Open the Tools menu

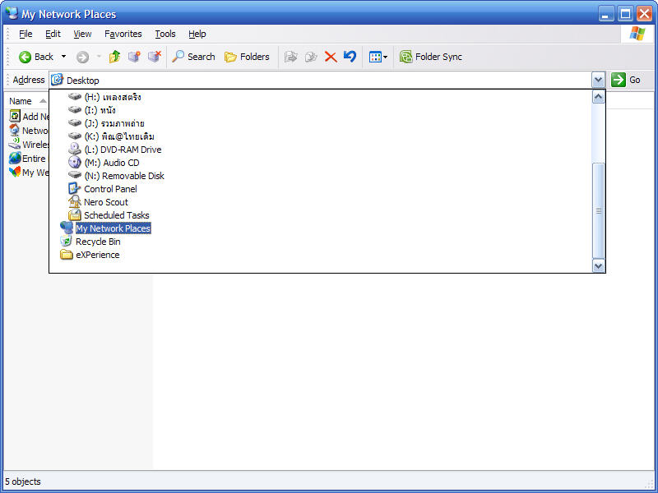(165, 34)
